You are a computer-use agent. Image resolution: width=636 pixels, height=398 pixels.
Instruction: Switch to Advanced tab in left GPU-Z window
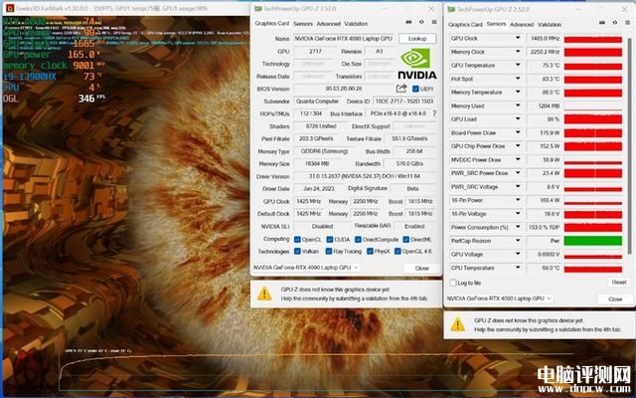click(329, 24)
